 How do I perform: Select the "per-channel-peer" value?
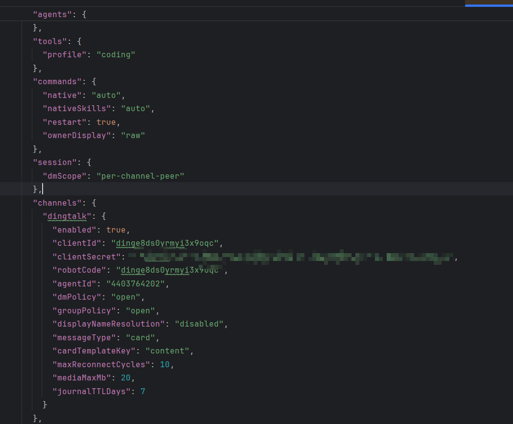(140, 176)
